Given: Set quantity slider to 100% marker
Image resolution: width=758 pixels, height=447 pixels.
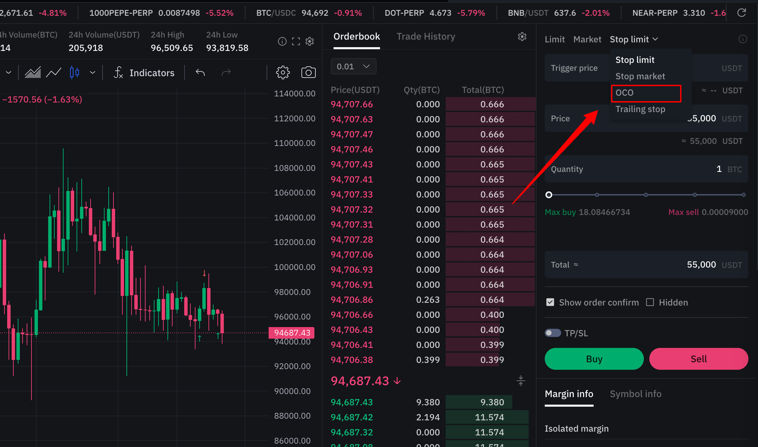Looking at the screenshot, I should point(744,195).
